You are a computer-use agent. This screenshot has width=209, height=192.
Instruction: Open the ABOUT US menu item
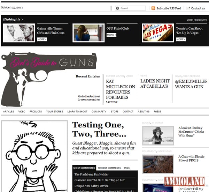(x=144, y=111)
